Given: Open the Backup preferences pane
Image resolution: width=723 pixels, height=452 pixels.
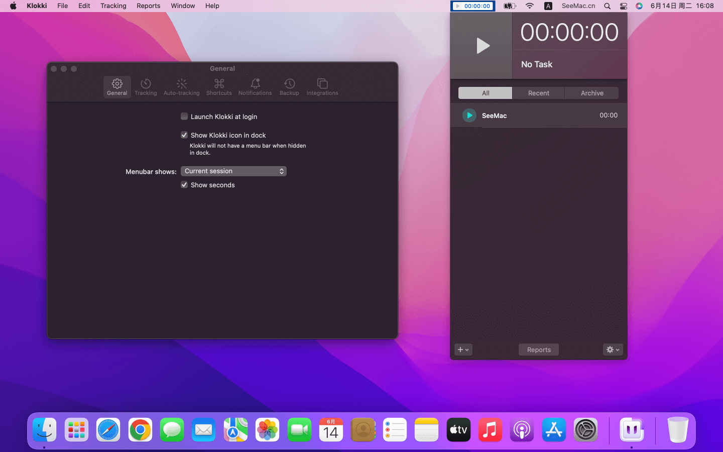Looking at the screenshot, I should [289, 86].
